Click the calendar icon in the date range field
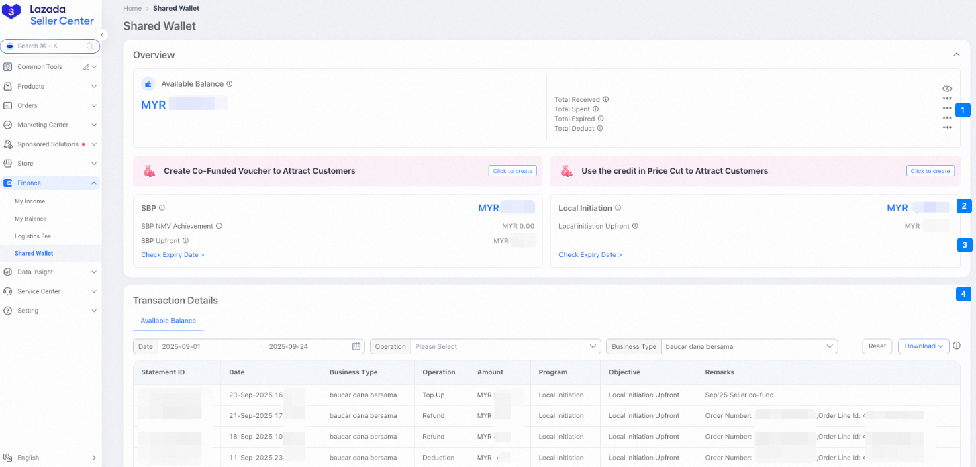The image size is (976, 467). 356,346
